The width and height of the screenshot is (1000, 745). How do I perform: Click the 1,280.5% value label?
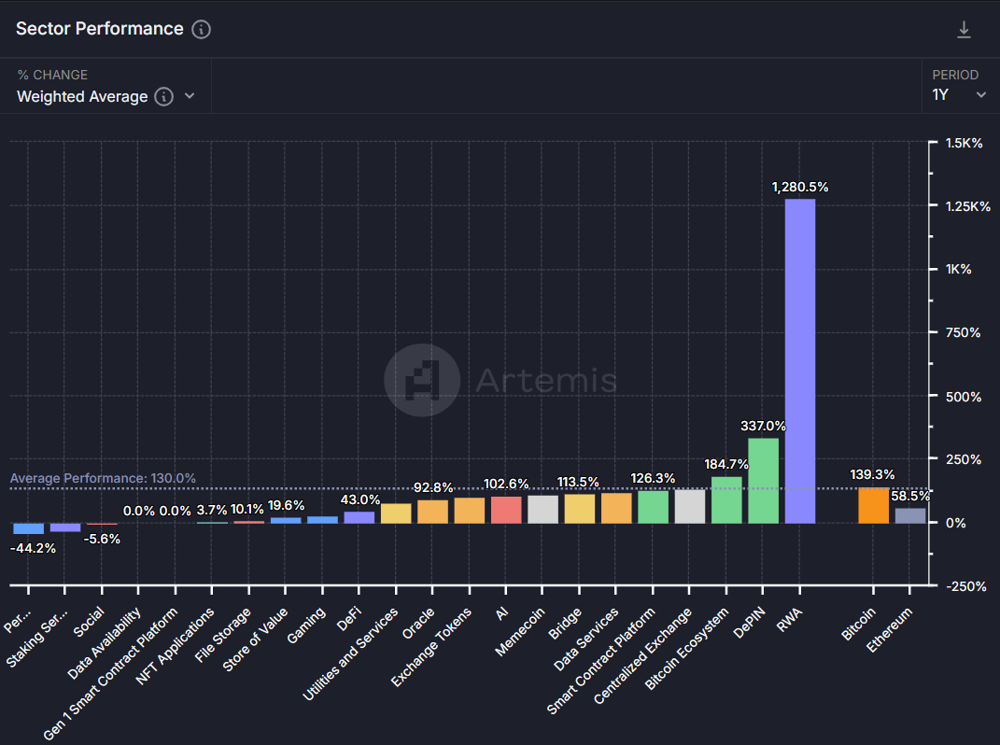coord(799,188)
